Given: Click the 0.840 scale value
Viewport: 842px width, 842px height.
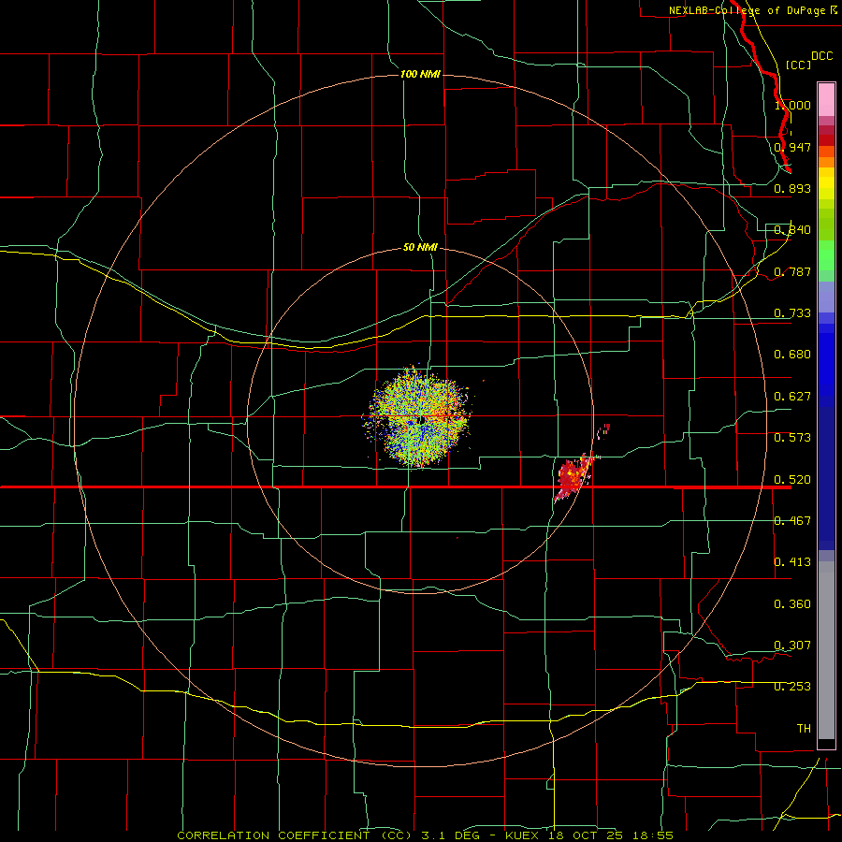Looking at the screenshot, I should tap(792, 230).
